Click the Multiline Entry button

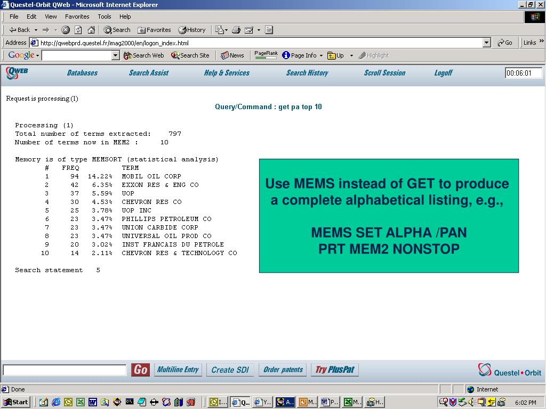pyautogui.click(x=178, y=370)
